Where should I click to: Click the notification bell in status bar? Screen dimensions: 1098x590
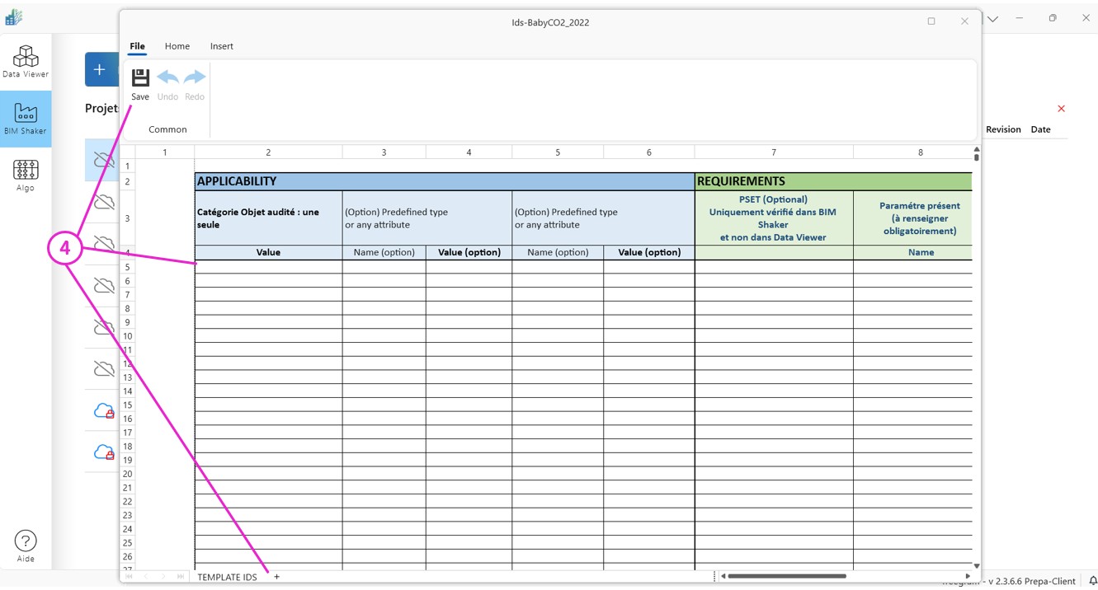click(1093, 581)
